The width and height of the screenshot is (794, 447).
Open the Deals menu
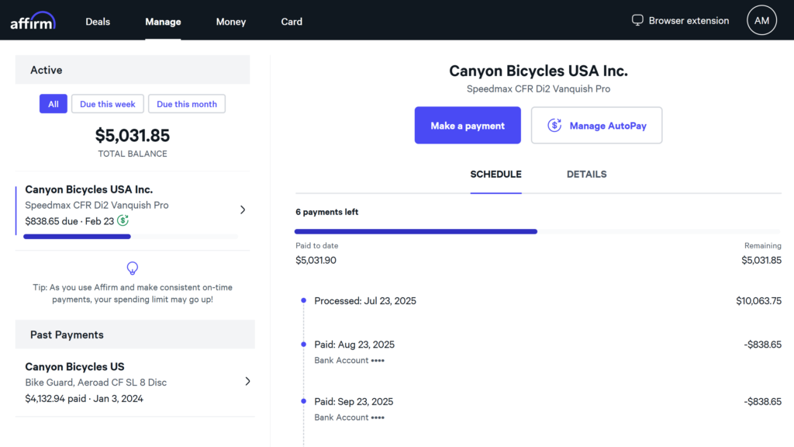pos(98,22)
